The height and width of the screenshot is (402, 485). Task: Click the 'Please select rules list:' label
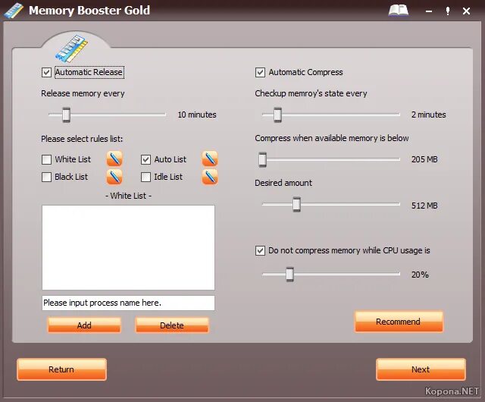(x=82, y=139)
